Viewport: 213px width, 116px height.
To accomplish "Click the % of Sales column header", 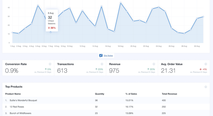I will [x=131, y=94].
